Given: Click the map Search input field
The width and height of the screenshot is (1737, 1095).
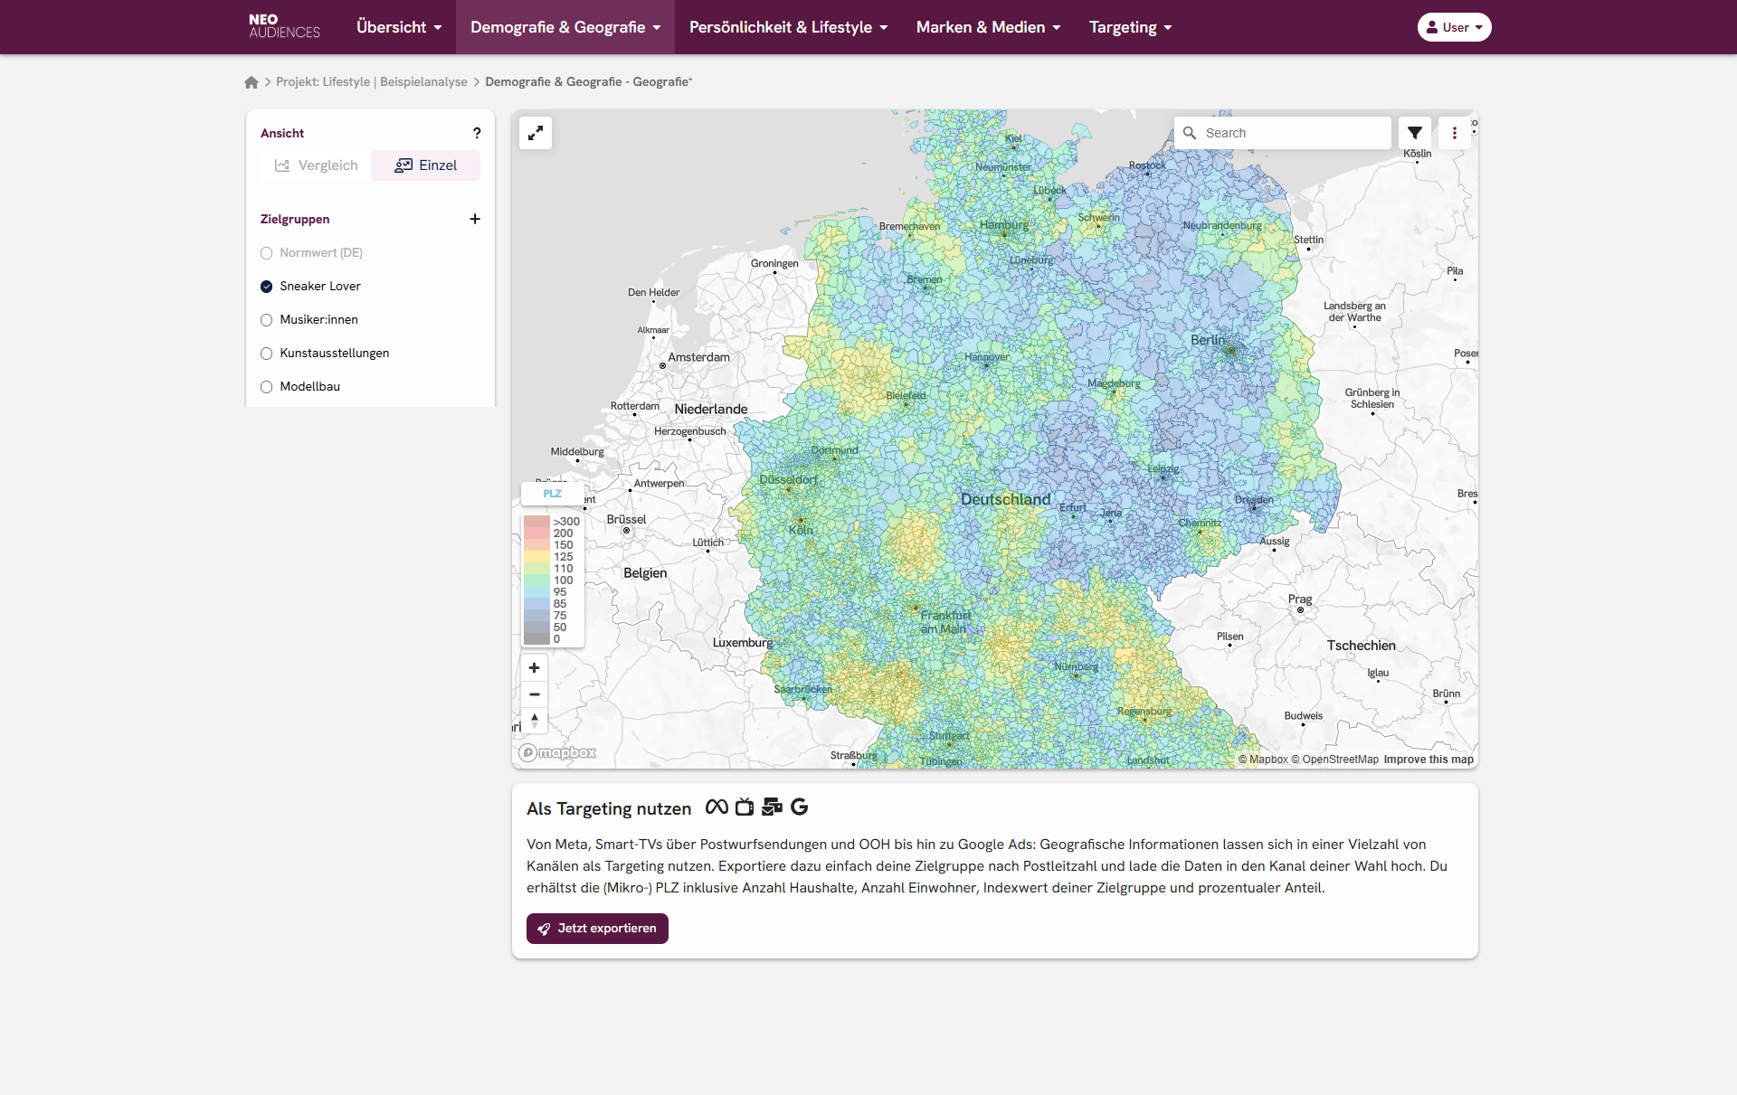Looking at the screenshot, I should point(1294,133).
